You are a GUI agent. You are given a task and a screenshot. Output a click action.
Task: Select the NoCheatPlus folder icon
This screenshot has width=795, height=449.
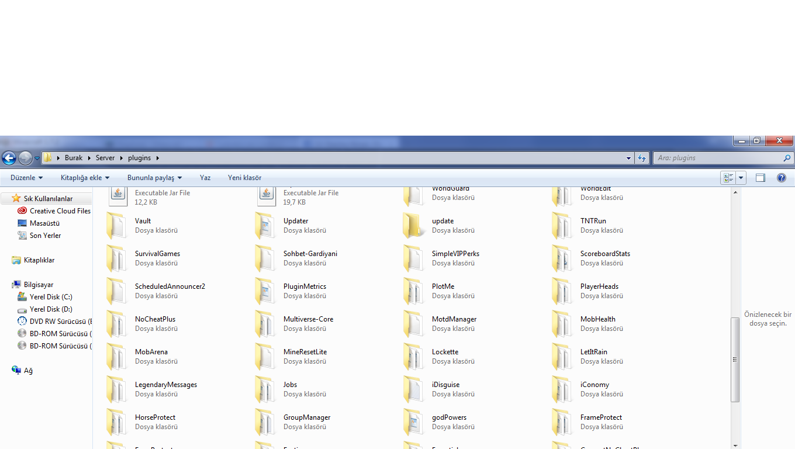pyautogui.click(x=117, y=324)
